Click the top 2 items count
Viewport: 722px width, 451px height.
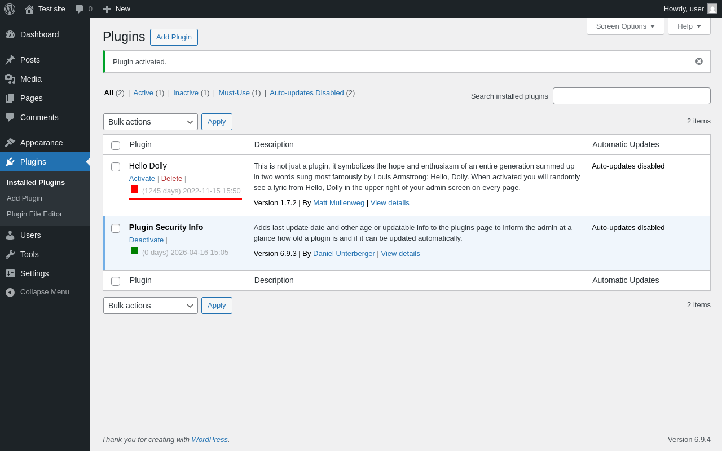point(699,121)
